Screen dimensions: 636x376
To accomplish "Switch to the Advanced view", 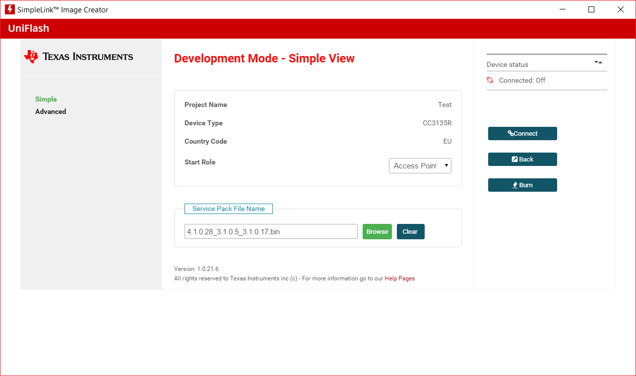I will tap(51, 111).
